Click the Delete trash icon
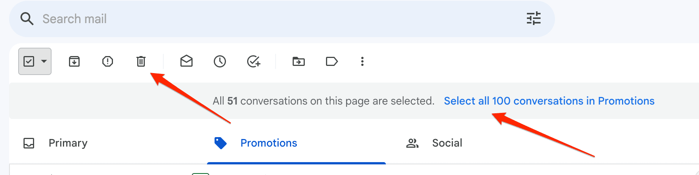Viewport: 699px width, 175px height. pyautogui.click(x=141, y=61)
